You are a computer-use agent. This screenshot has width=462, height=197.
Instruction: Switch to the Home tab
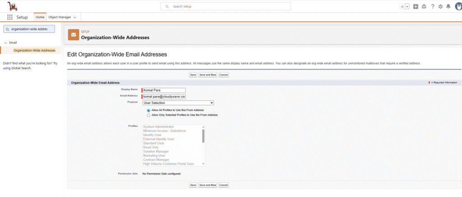point(40,17)
